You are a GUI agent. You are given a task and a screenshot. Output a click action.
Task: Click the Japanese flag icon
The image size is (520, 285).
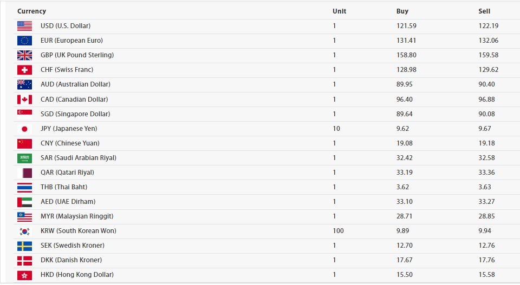(x=24, y=129)
